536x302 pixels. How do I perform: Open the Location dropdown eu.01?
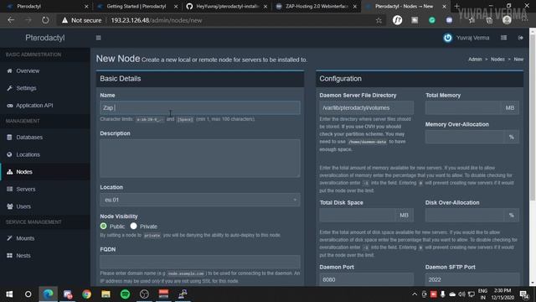[200, 200]
